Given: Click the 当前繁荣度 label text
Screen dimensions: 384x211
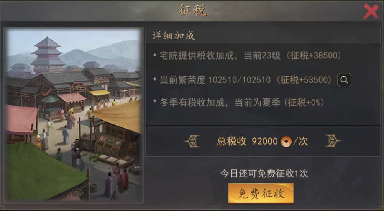Looking at the screenshot, I should (x=182, y=80).
